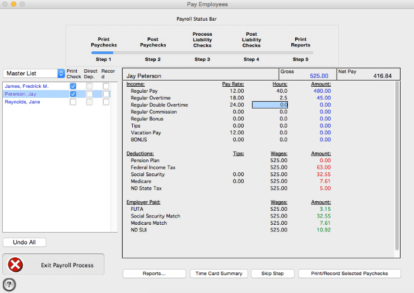Viewport: 414px width, 293px height.
Task: Check Record box for Reynolds, Jane
Action: 106,102
